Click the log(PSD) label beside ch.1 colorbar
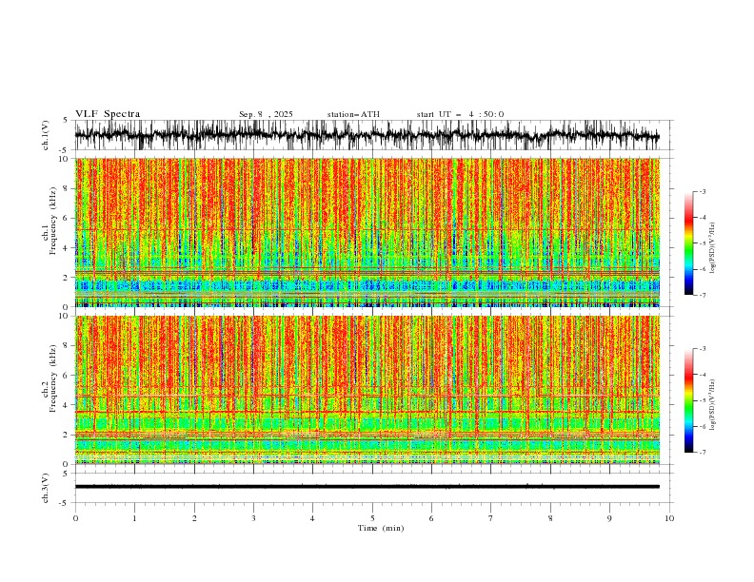 [713, 248]
